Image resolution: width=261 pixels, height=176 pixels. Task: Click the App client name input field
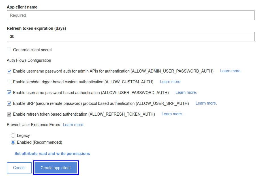point(131,15)
